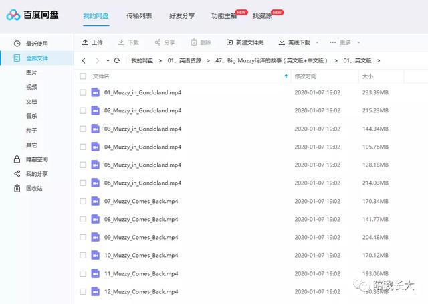This screenshot has height=304, width=428.
Task: Click the video icon of 06_Muzzy_in_Gondoland.mp4
Action: [x=95, y=183]
